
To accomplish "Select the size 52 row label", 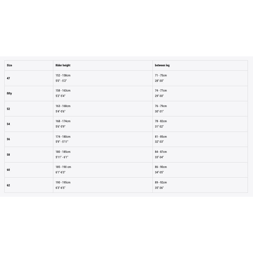I will 8,109.
